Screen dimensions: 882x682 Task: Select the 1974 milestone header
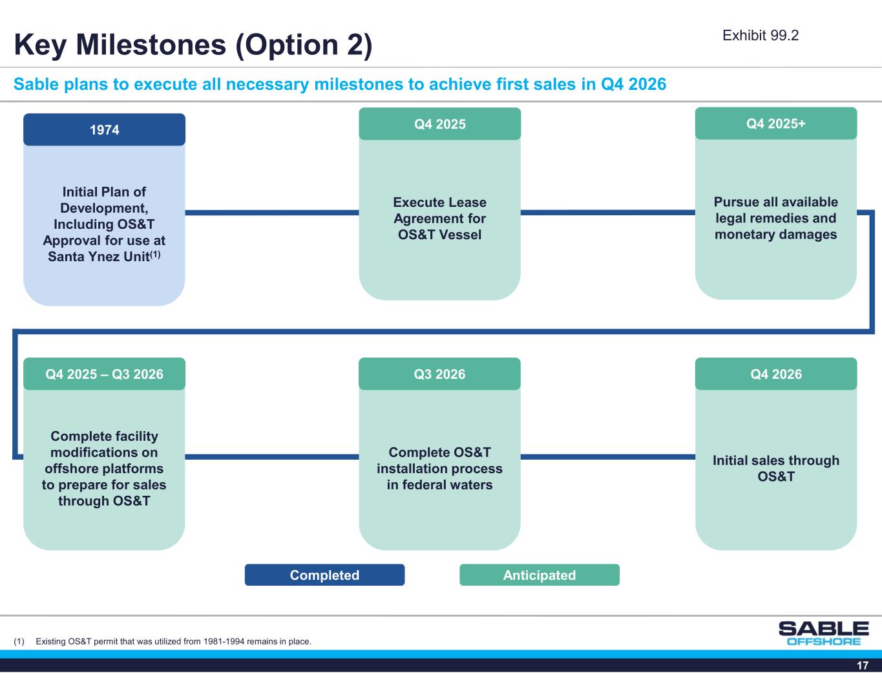coord(104,130)
